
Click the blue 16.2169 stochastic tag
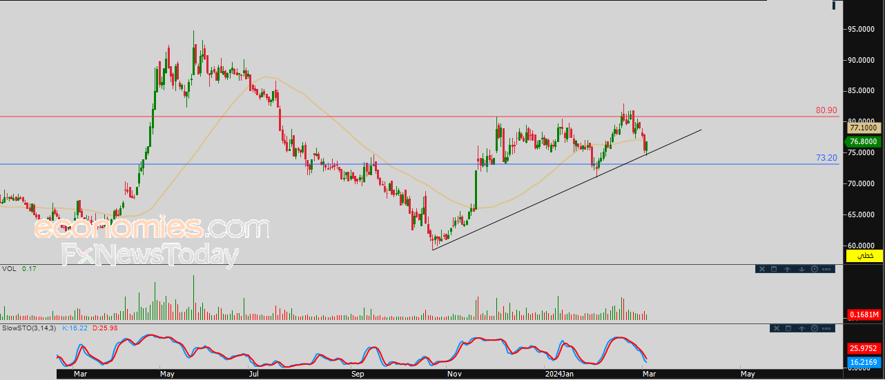864,361
